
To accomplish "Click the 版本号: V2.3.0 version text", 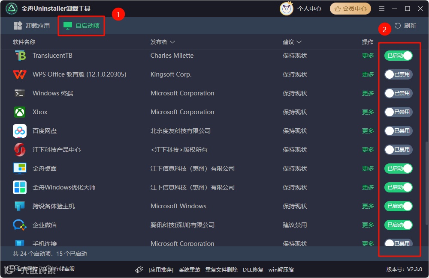I will [x=404, y=269].
